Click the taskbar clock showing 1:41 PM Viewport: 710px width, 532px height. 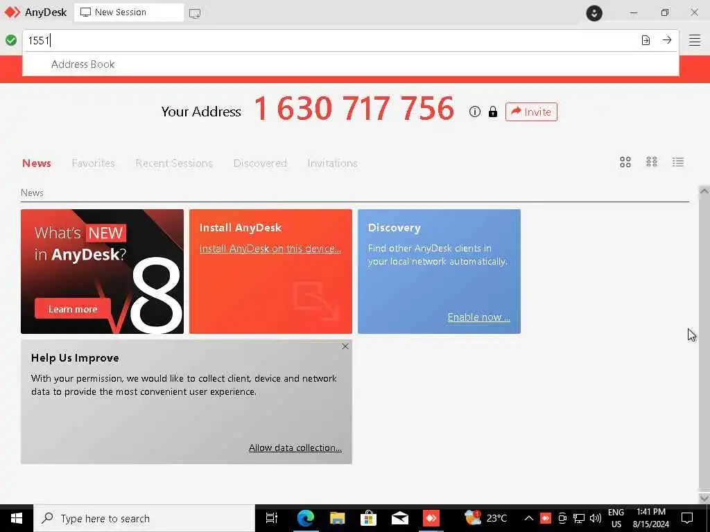click(x=650, y=518)
